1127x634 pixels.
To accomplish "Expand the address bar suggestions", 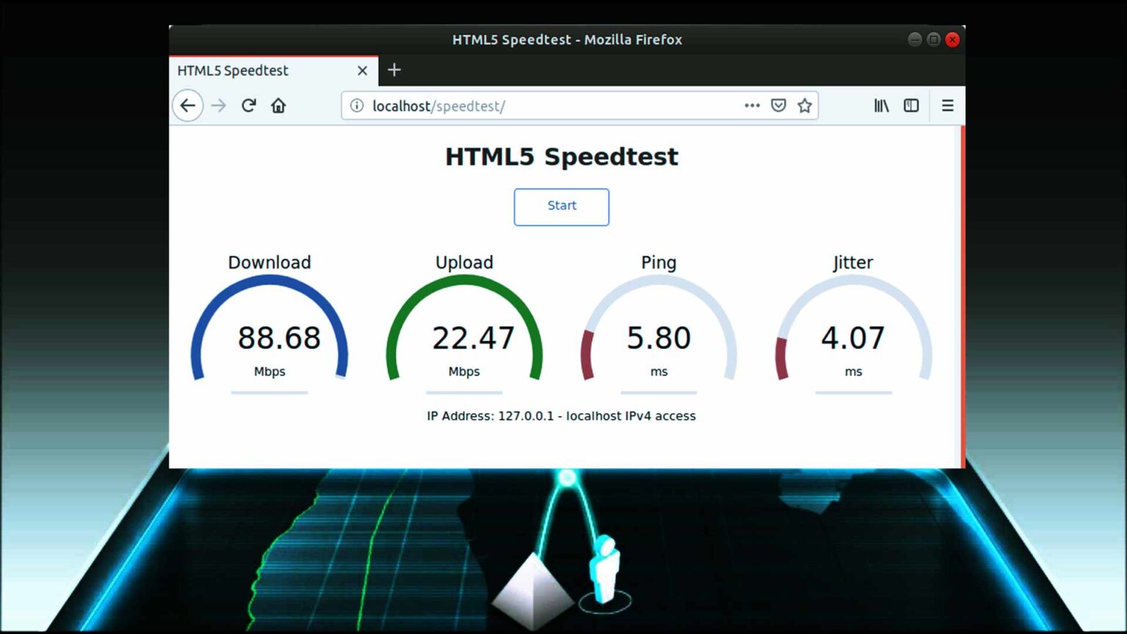I will (550, 105).
